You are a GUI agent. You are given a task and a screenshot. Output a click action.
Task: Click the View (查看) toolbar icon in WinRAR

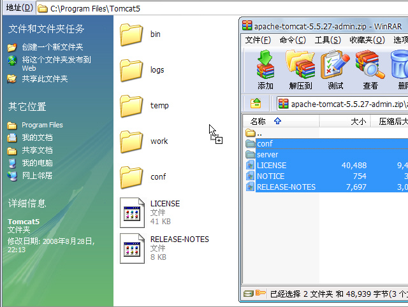pyautogui.click(x=370, y=64)
